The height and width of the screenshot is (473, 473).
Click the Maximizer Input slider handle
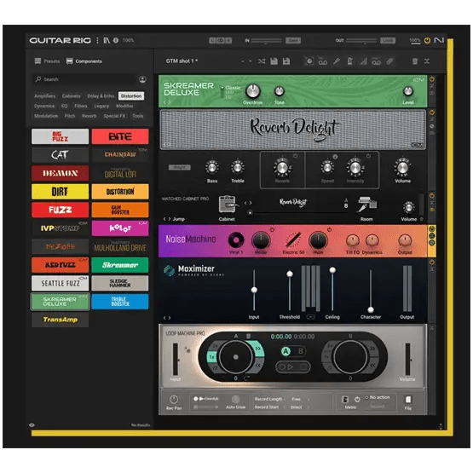coord(254,290)
